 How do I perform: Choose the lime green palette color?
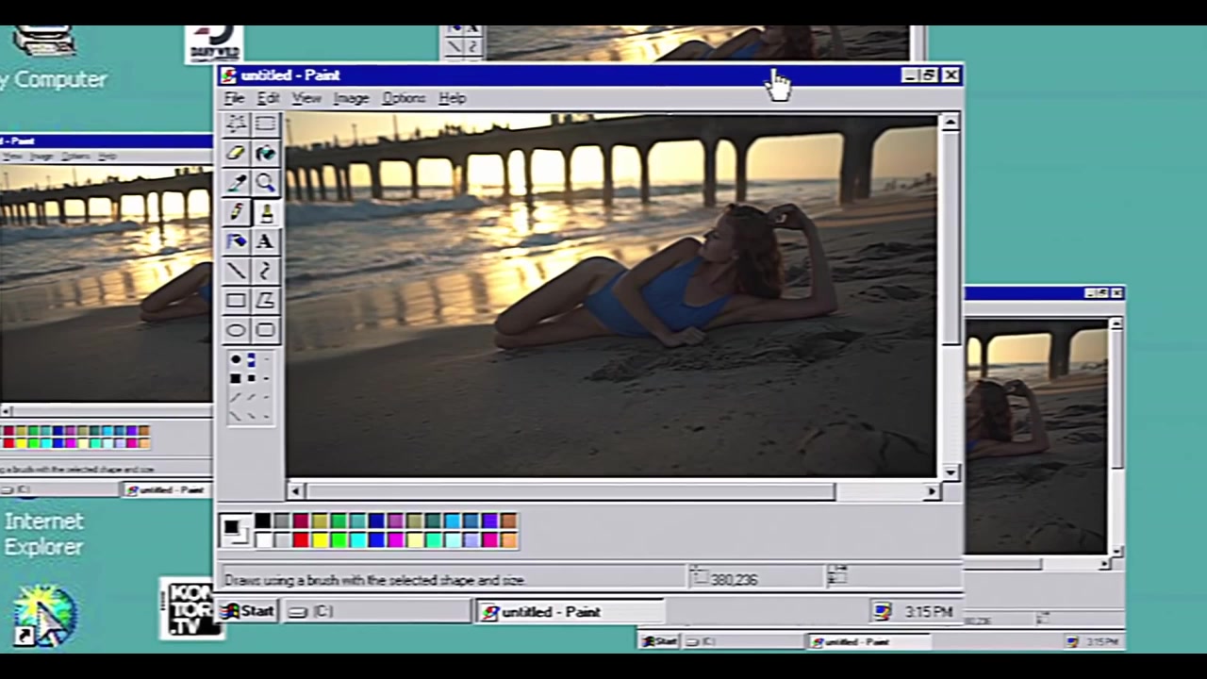coord(339,539)
